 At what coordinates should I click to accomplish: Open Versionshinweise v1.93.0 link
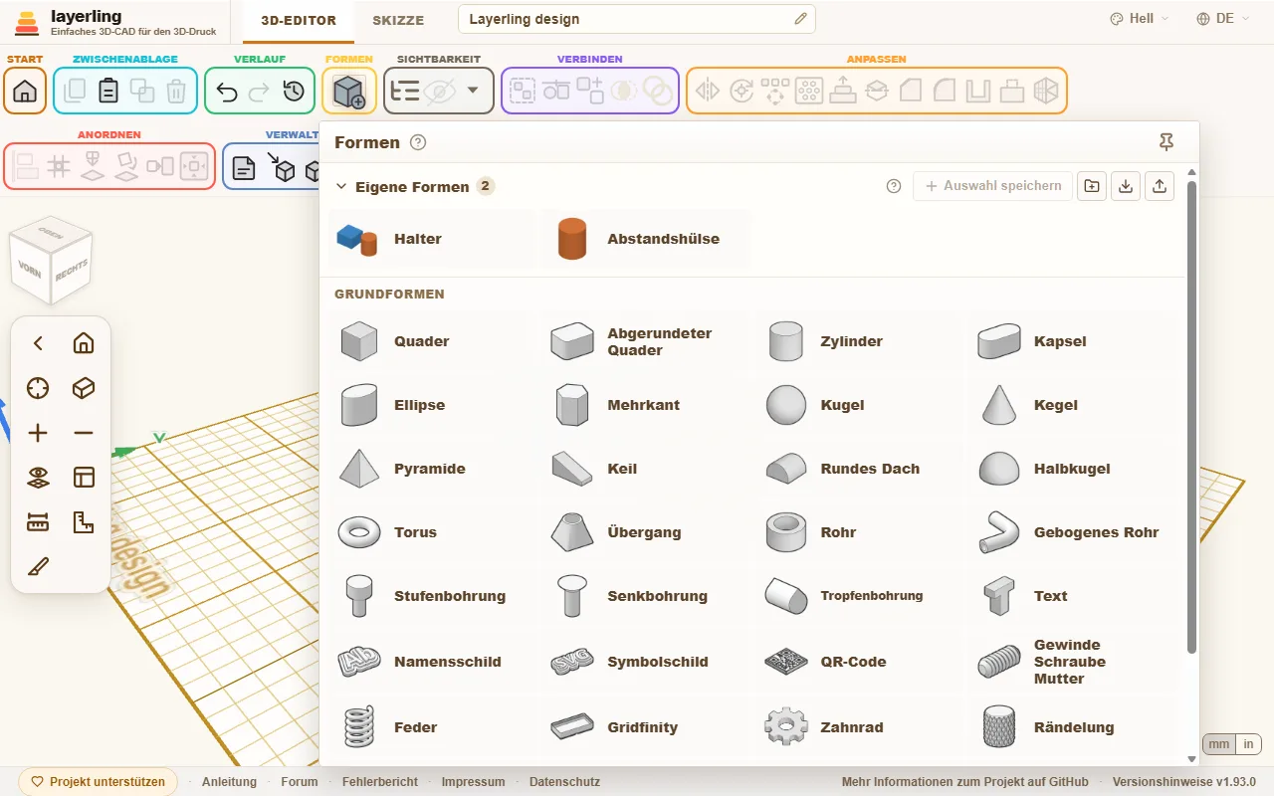coord(1184,782)
